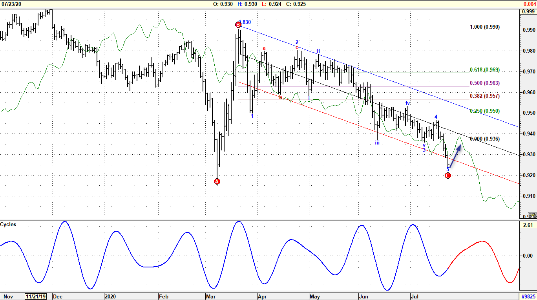Select the red circled A wave marker
The width and height of the screenshot is (537, 300).
[x=217, y=181]
